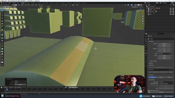Open Select Similar Type dropdown
The height and width of the screenshot is (98, 175).
pyautogui.click(x=20, y=81)
